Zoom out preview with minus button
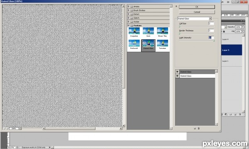 point(4,128)
